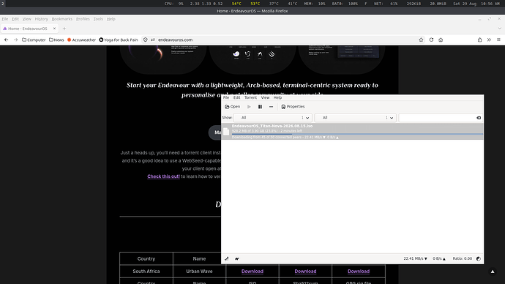Open Firefox Bookmarks menu
The image size is (505, 284).
(61, 19)
